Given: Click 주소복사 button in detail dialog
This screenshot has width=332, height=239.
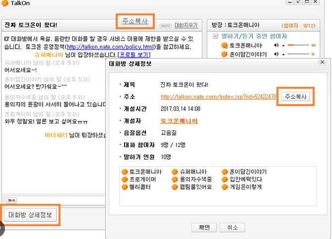Looking at the screenshot, I should pyautogui.click(x=296, y=97).
